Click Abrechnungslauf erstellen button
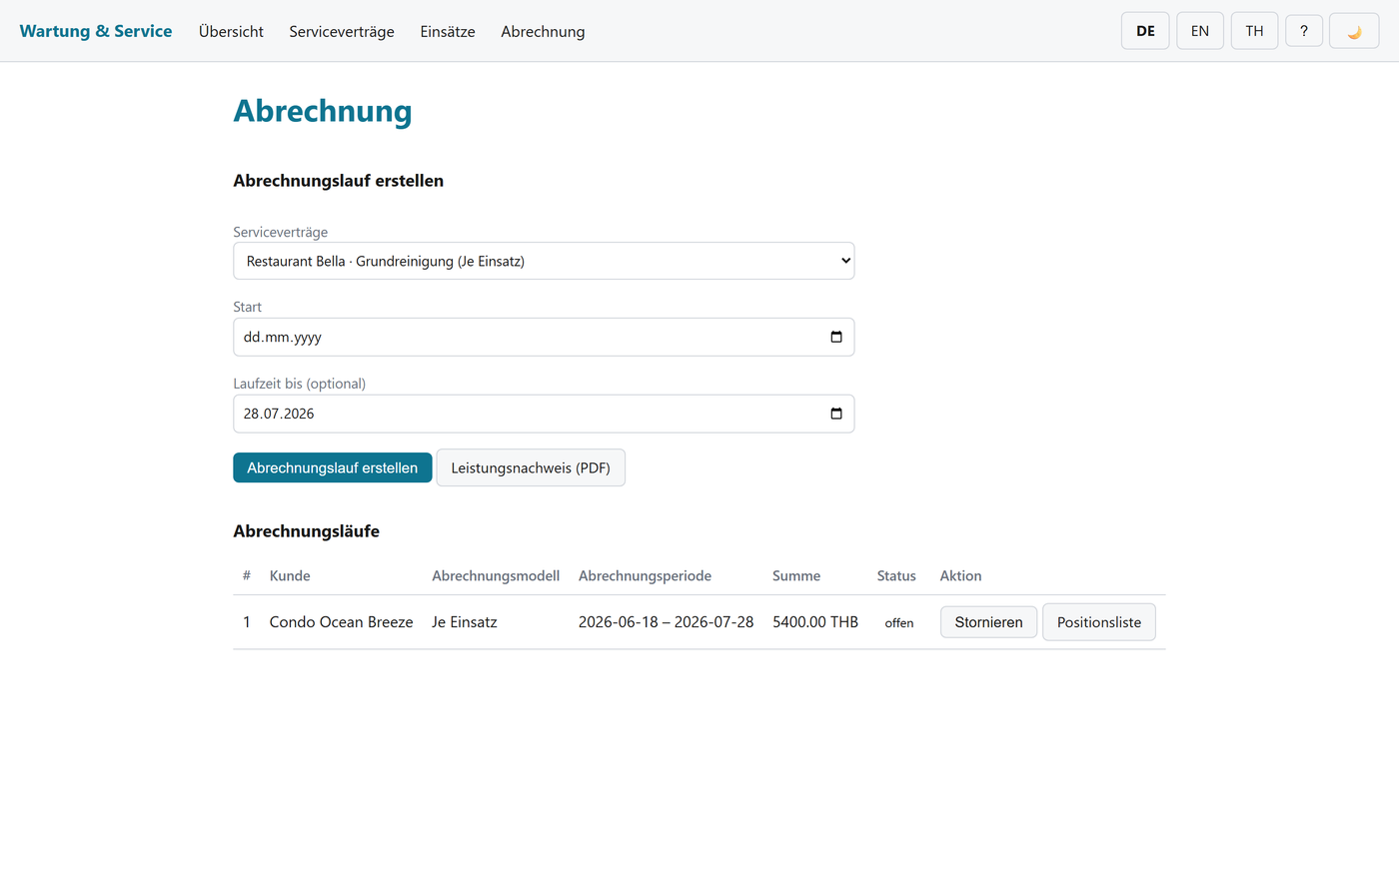This screenshot has height=874, width=1399. [x=333, y=467]
